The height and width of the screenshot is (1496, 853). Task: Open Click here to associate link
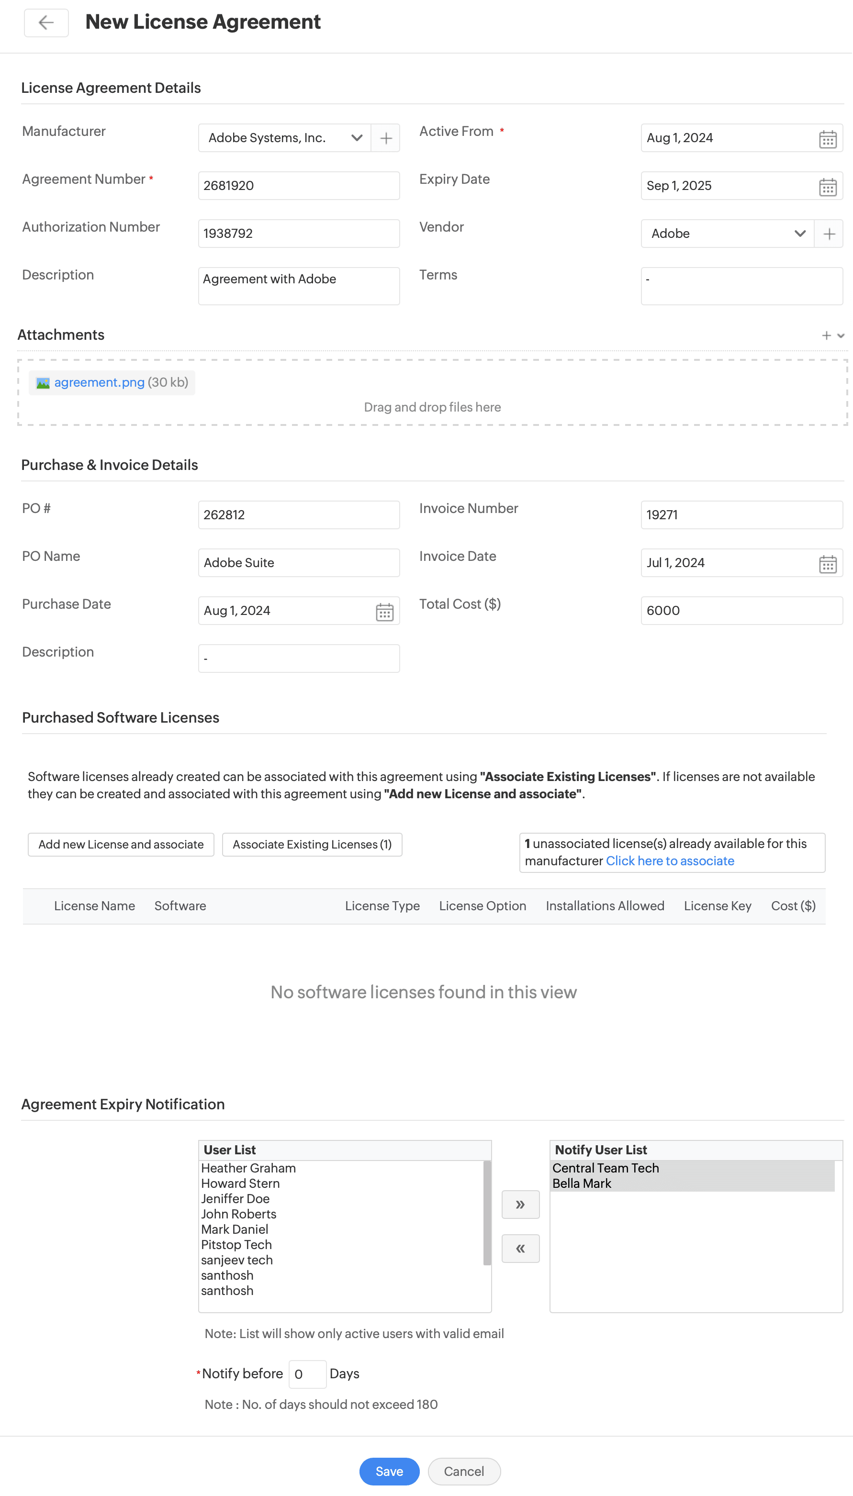[670, 861]
